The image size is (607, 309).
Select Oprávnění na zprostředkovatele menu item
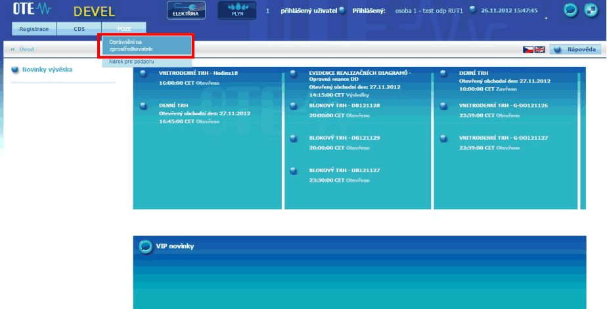(146, 45)
